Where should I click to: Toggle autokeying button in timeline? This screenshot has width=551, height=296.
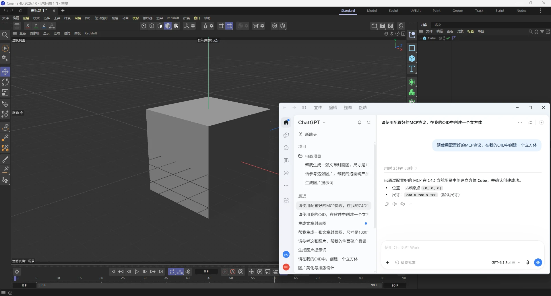click(x=233, y=272)
